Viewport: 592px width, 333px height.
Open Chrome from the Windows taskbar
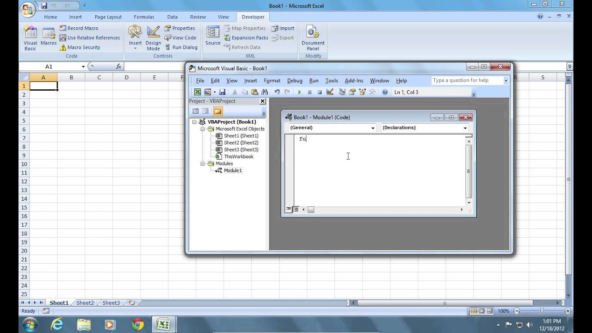click(x=137, y=325)
